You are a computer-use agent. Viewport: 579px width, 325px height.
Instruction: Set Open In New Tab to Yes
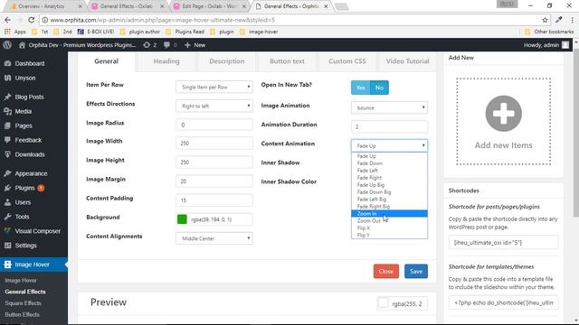(360, 88)
